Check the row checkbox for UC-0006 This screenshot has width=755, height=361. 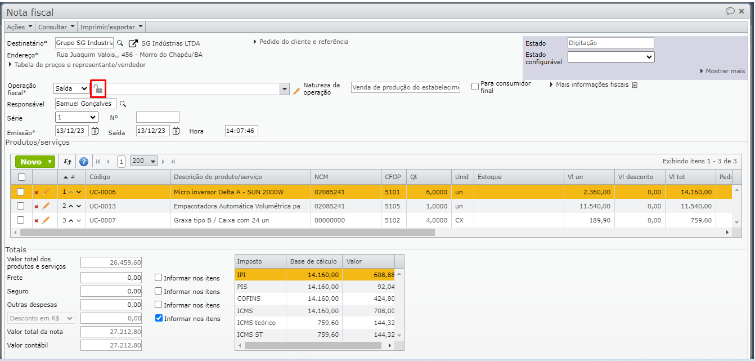click(21, 192)
